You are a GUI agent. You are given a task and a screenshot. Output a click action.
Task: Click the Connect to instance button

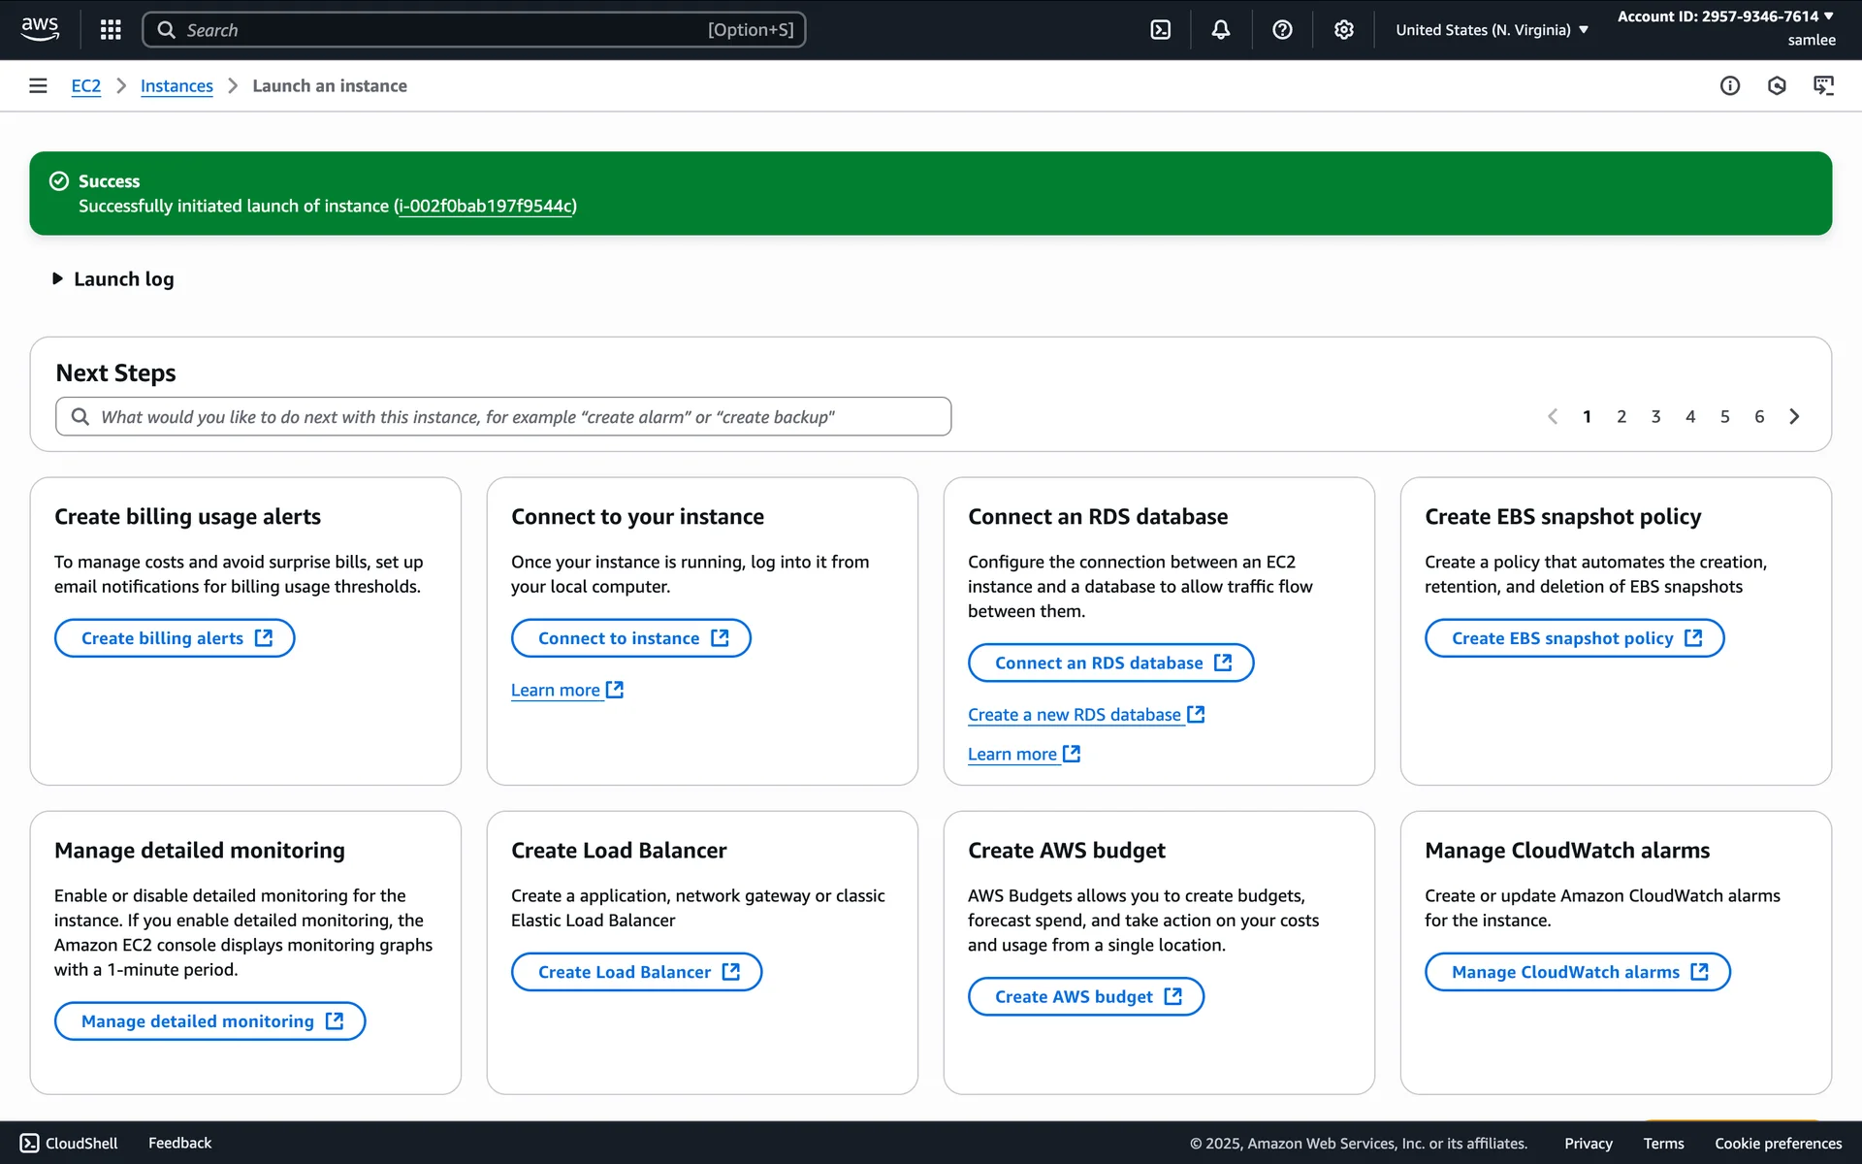(x=630, y=638)
